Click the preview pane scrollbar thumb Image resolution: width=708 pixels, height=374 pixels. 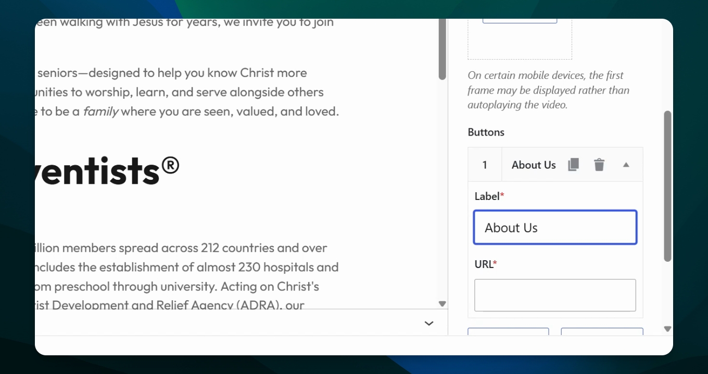coord(443,49)
